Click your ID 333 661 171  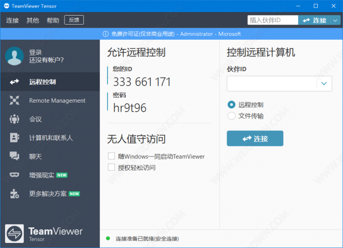(142, 82)
